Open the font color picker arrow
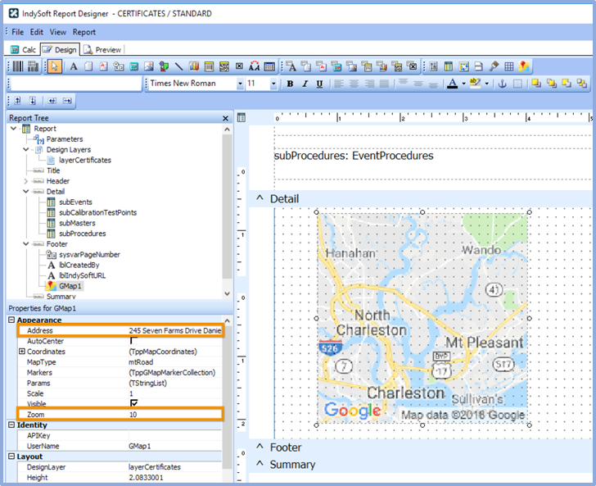This screenshot has height=486, width=596. [x=463, y=84]
